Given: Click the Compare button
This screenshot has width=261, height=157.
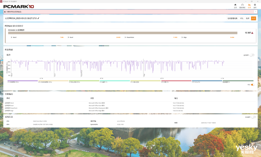Looking at the screenshot, I should click(x=241, y=18).
